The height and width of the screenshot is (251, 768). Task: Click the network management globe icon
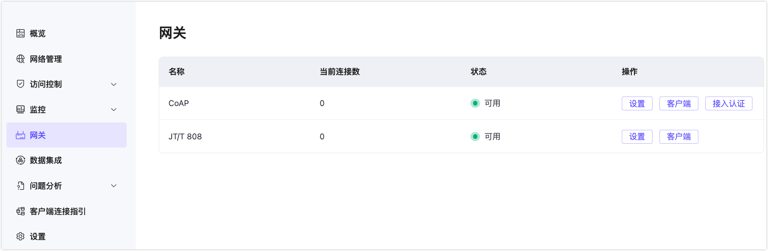click(x=20, y=59)
